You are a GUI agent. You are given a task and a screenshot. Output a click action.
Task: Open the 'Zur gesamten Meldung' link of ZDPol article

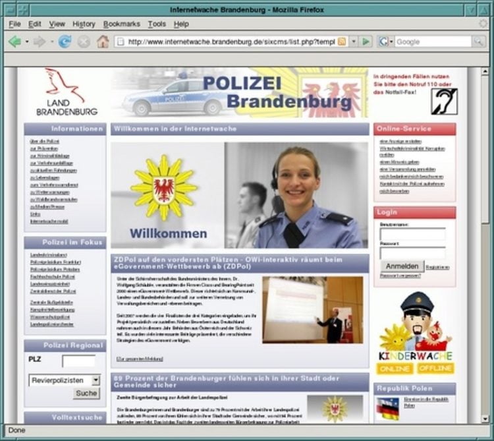point(140,359)
